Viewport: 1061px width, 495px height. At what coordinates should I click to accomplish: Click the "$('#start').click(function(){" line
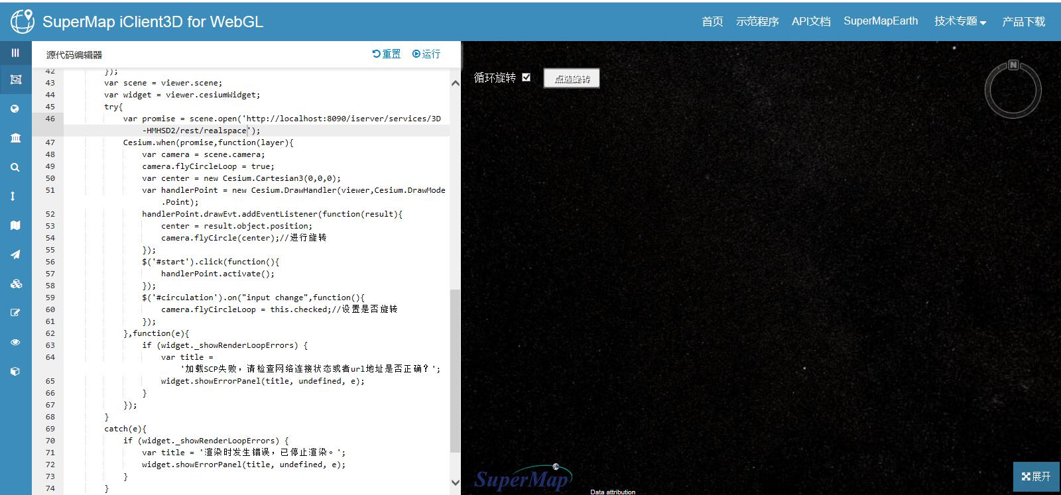(x=210, y=262)
